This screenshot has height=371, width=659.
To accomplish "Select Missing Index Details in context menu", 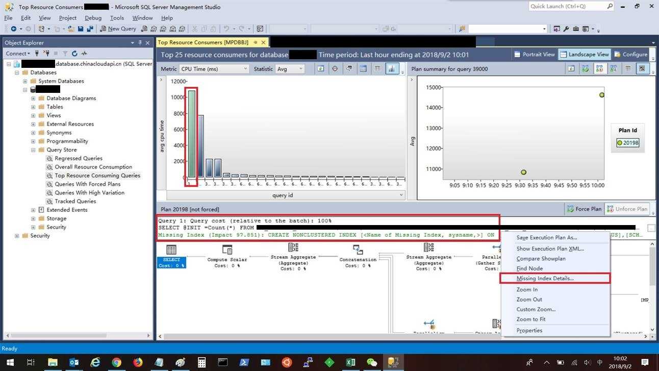I will [555, 278].
